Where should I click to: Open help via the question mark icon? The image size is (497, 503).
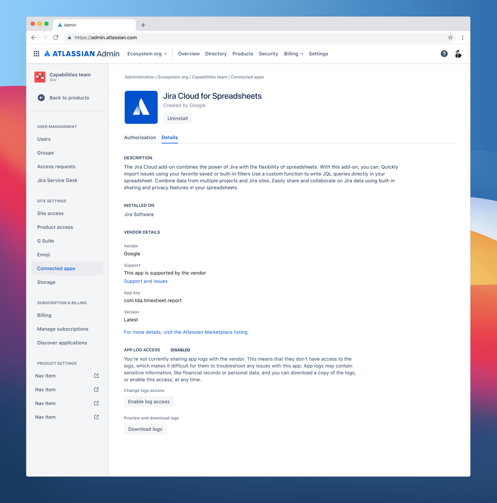[x=444, y=53]
